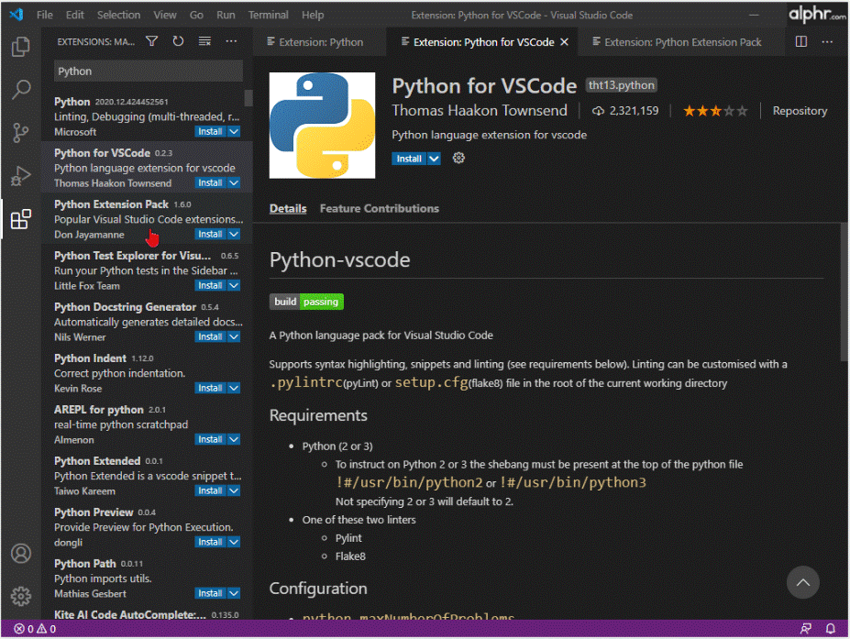The height and width of the screenshot is (639, 850).
Task: Click the VS Code logo in title bar
Action: tap(17, 15)
